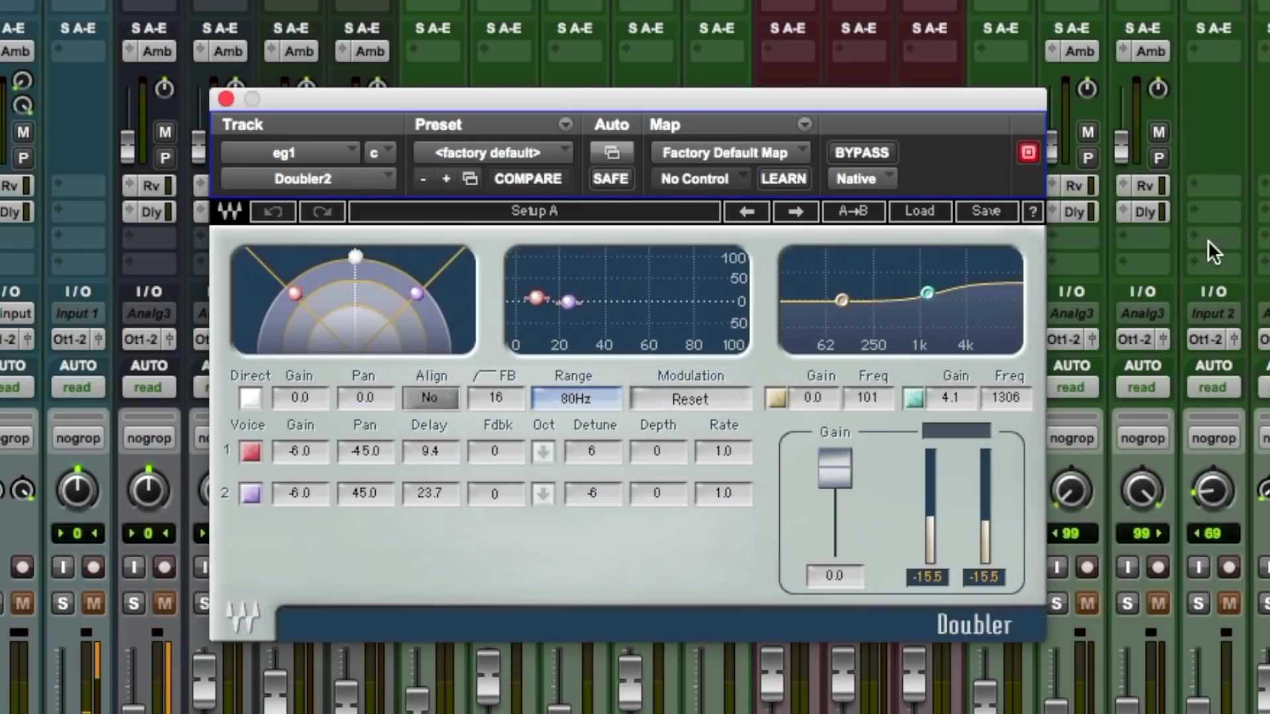
Task: Open the Preset menu arrow
Action: [x=566, y=124]
